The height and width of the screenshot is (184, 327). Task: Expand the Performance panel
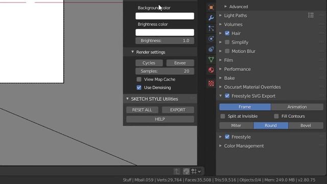220,69
